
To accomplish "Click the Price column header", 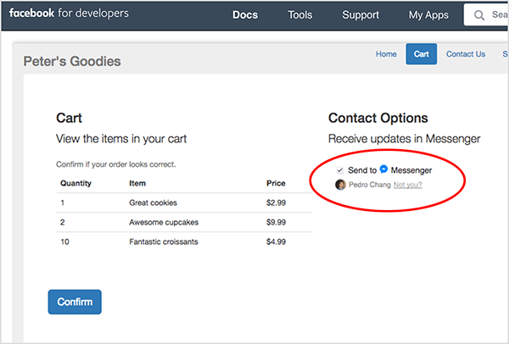I will pyautogui.click(x=276, y=183).
